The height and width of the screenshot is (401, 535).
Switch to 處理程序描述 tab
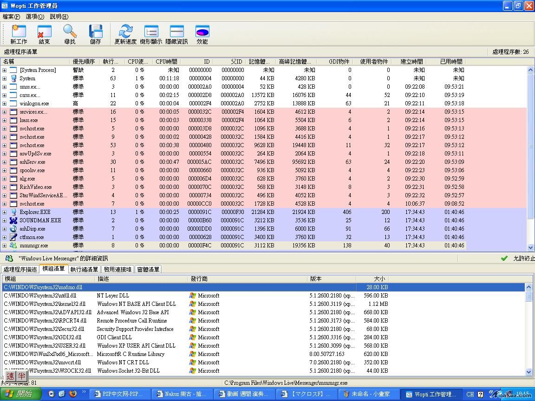click(20, 269)
